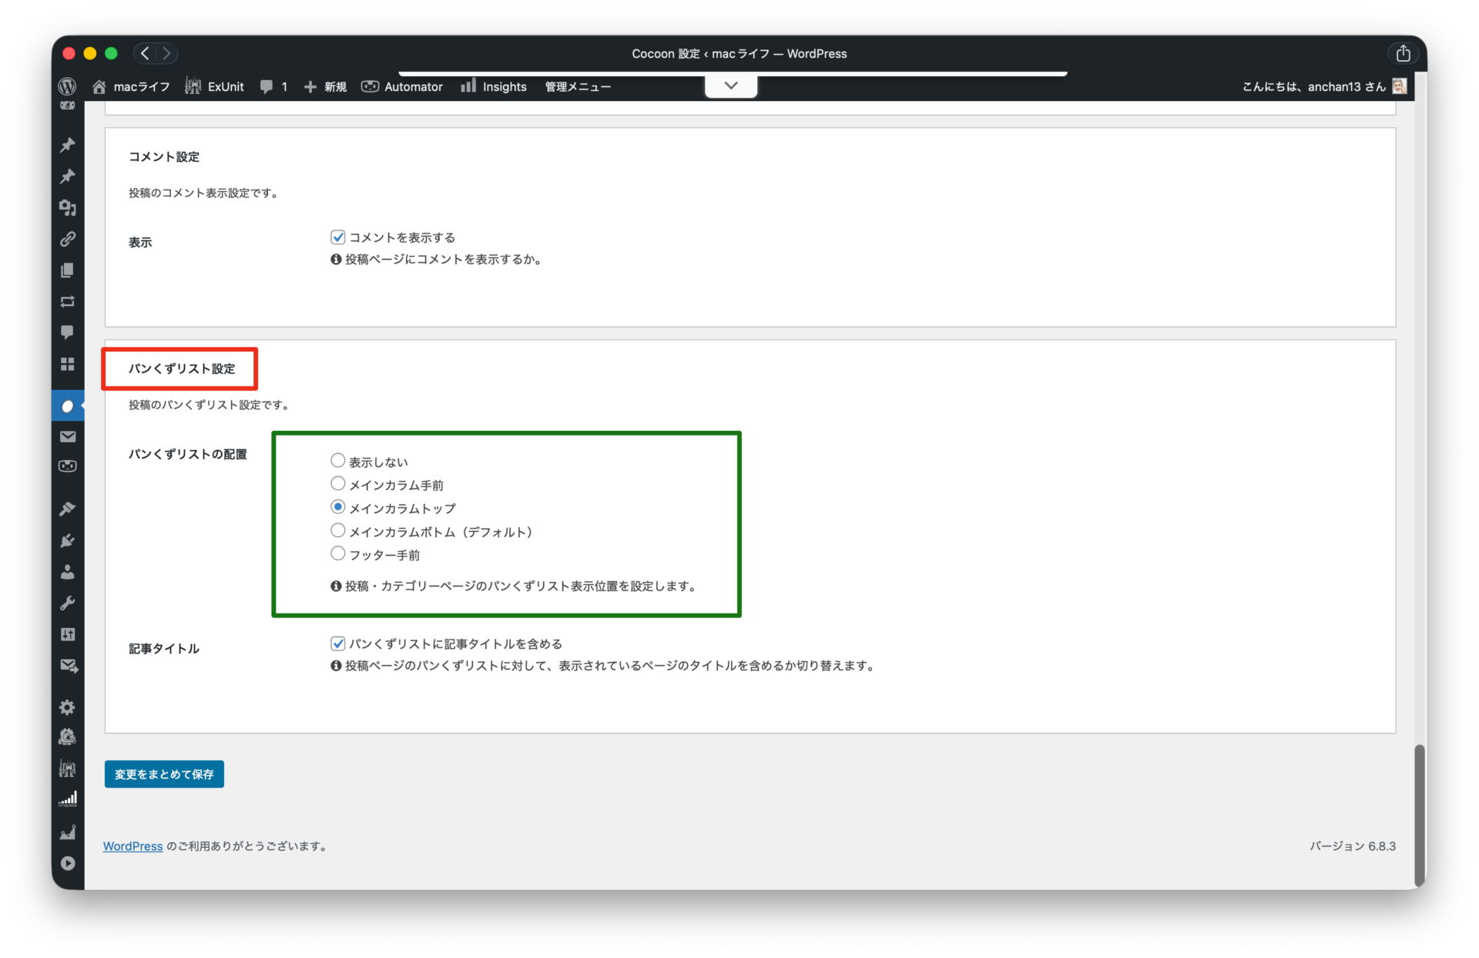Select the フッター手前 radio option
This screenshot has width=1479, height=958.
[337, 553]
